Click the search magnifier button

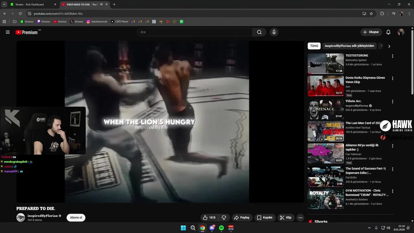259,32
